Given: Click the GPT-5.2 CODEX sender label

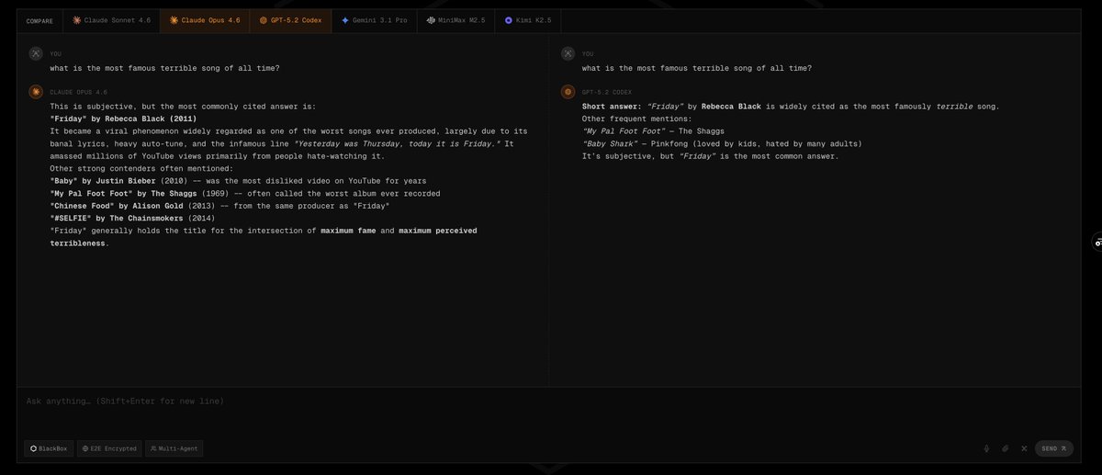Looking at the screenshot, I should click(606, 92).
